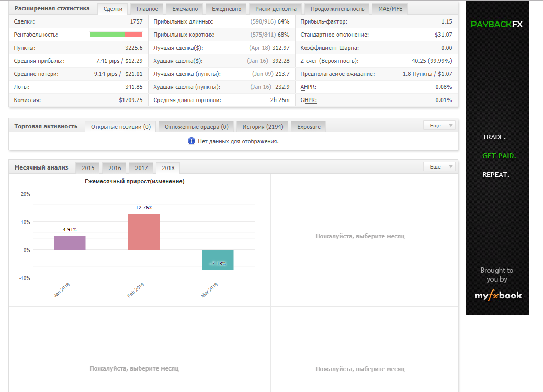
Task: Click worst trade value -392.28
Action: (x=280, y=61)
